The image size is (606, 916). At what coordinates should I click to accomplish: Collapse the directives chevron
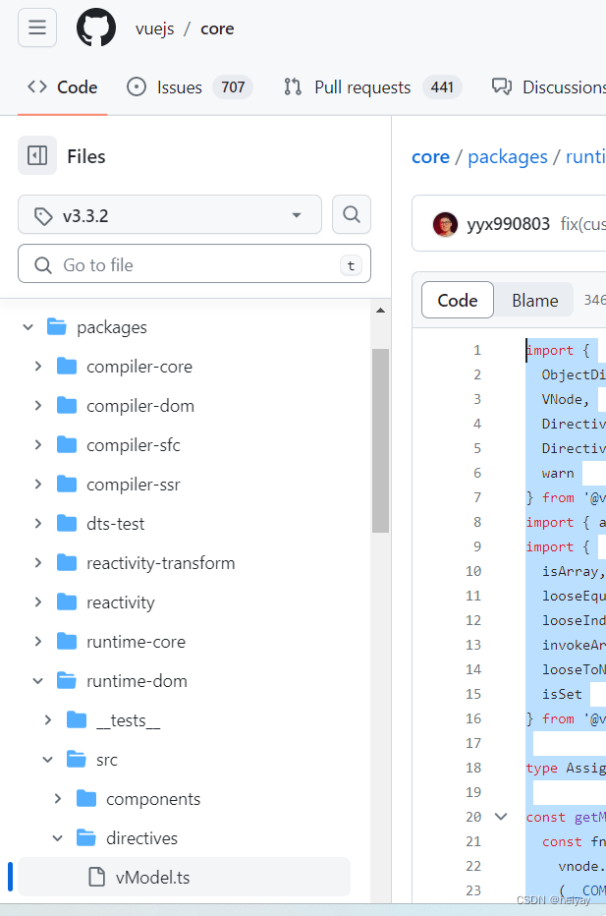click(58, 837)
